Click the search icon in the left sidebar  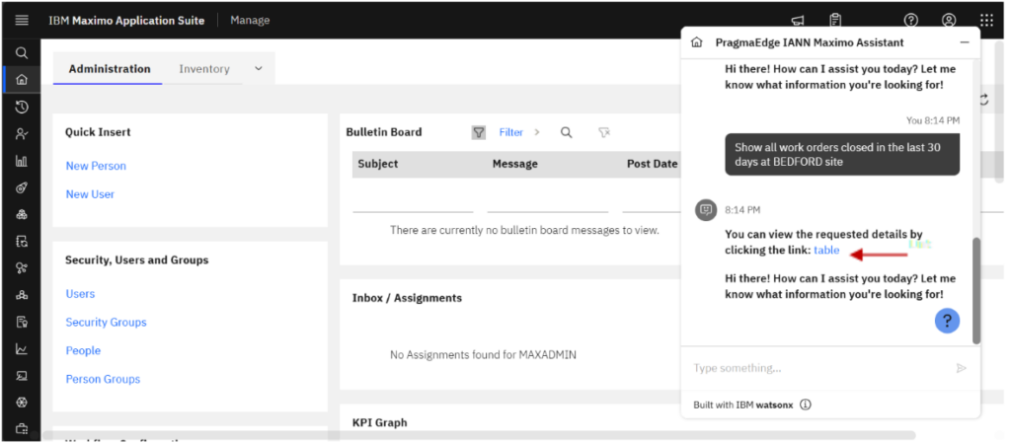coord(22,53)
